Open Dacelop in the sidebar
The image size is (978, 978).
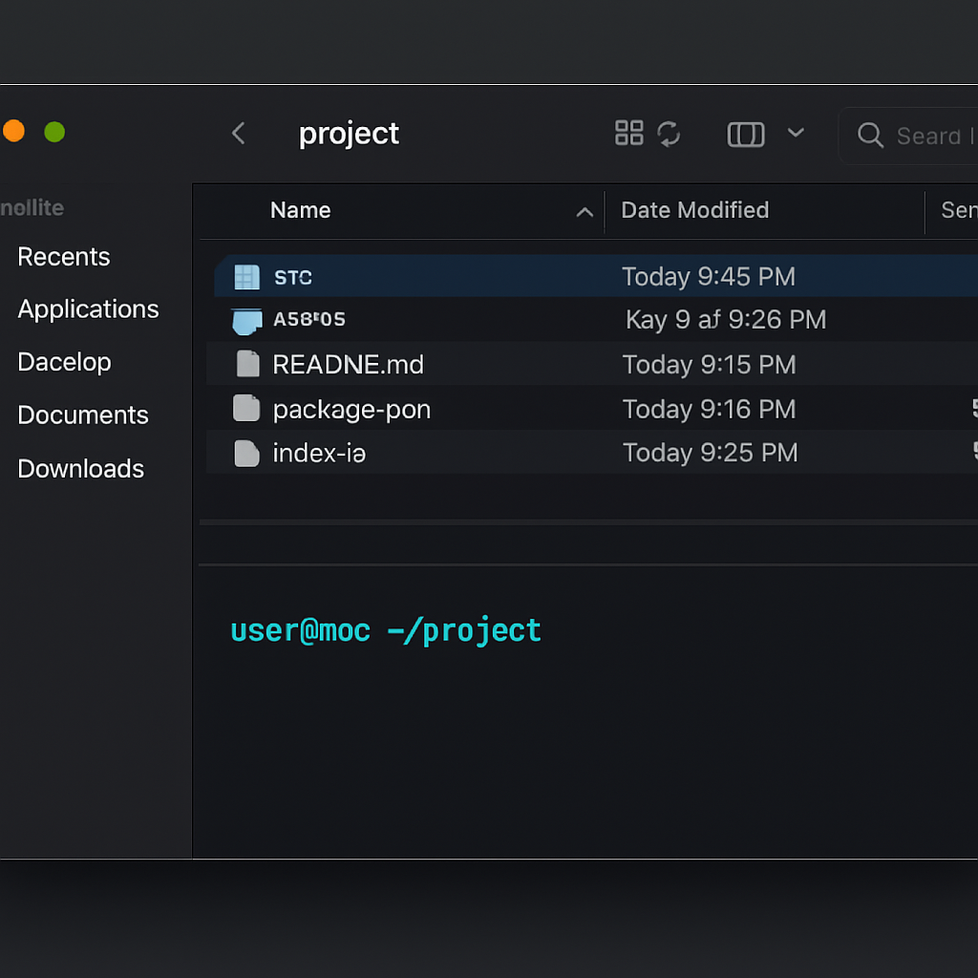tap(64, 362)
